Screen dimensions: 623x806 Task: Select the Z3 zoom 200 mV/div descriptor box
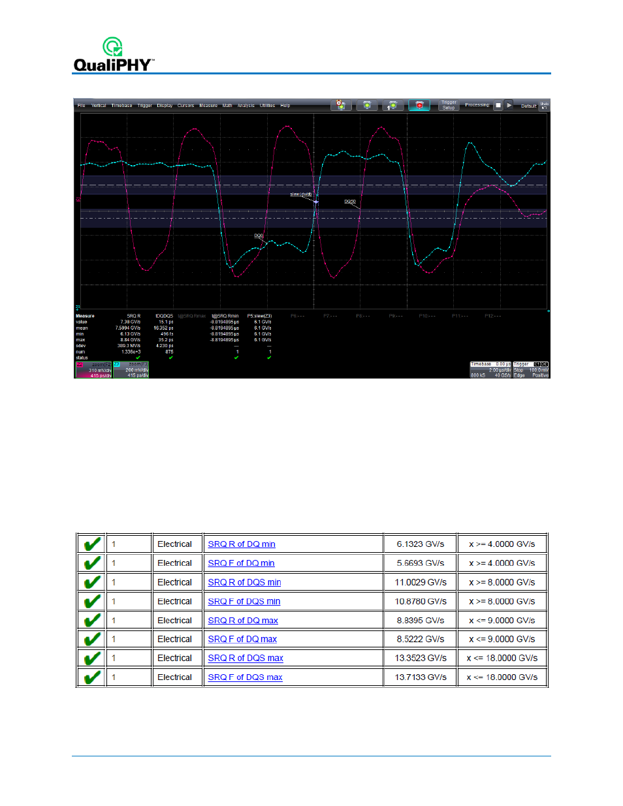(131, 370)
